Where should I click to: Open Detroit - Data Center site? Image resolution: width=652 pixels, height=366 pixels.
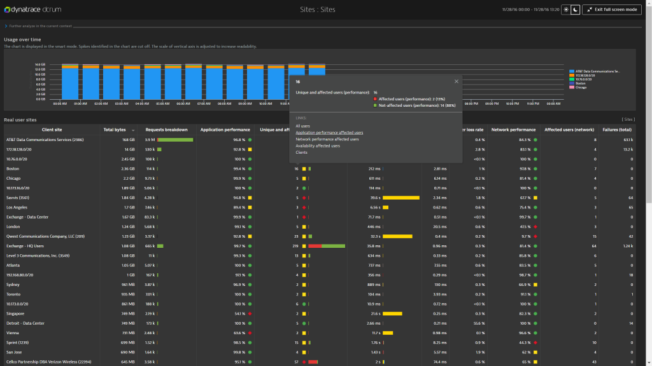[25, 323]
